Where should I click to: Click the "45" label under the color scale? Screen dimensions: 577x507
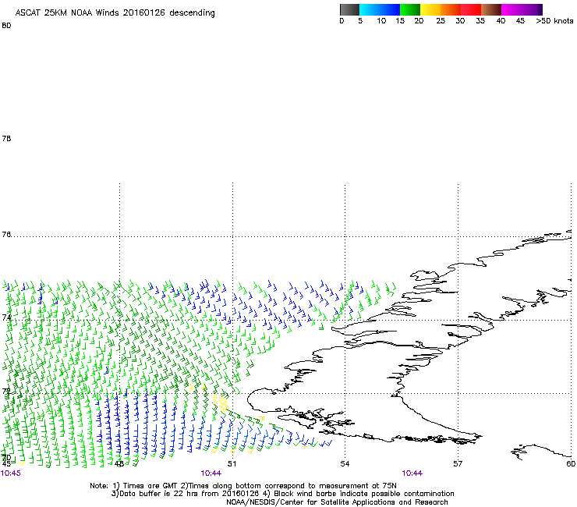520,21
